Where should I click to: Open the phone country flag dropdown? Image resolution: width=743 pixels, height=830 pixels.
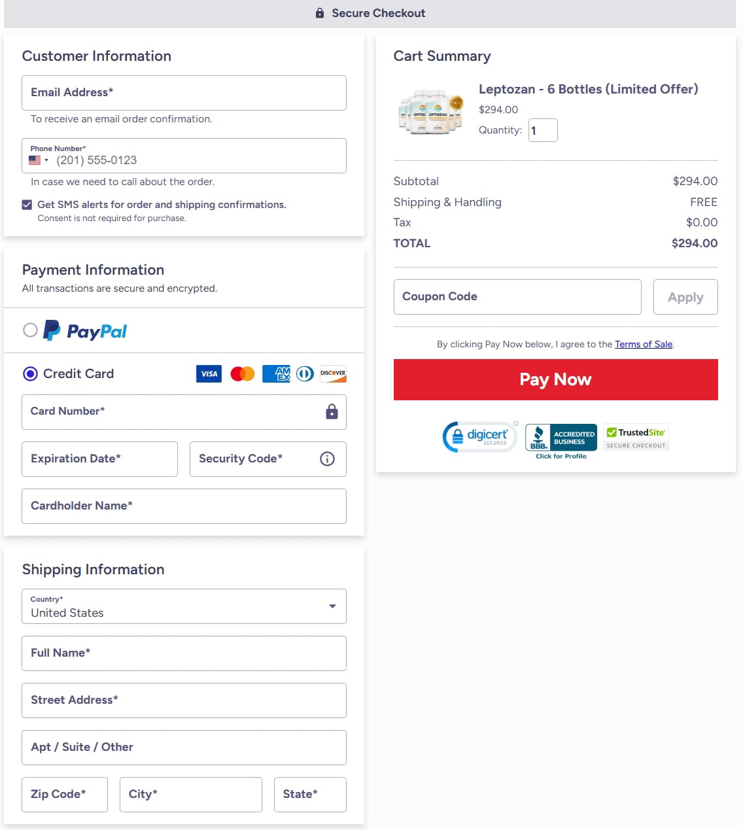coord(39,160)
